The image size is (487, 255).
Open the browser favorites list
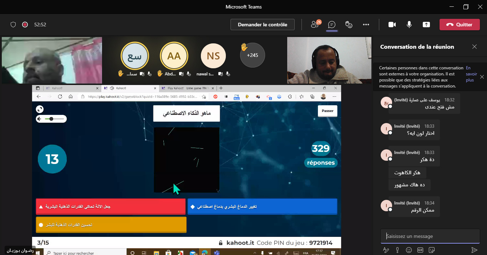(302, 96)
